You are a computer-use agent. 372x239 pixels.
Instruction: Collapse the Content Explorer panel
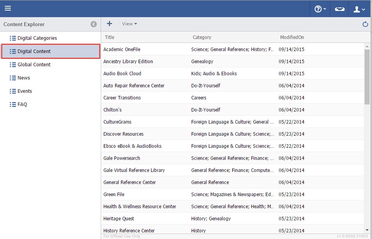pos(94,24)
